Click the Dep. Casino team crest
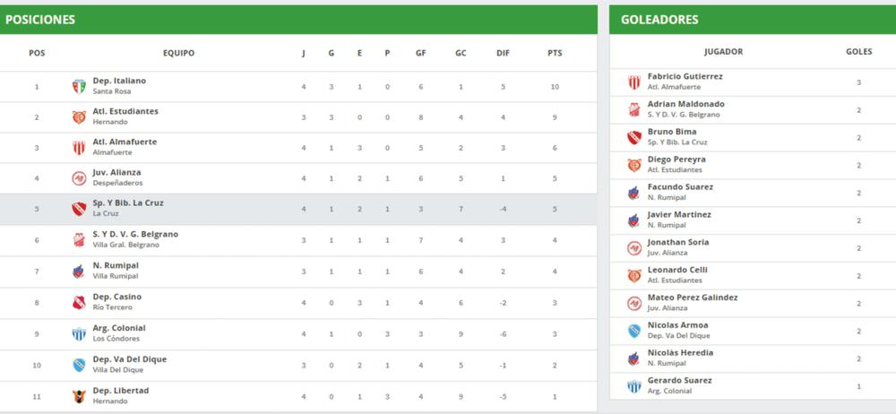Image resolution: width=896 pixels, height=414 pixels. (78, 302)
